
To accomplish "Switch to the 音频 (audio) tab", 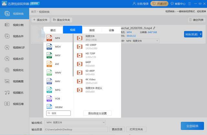I will pos(92,30).
